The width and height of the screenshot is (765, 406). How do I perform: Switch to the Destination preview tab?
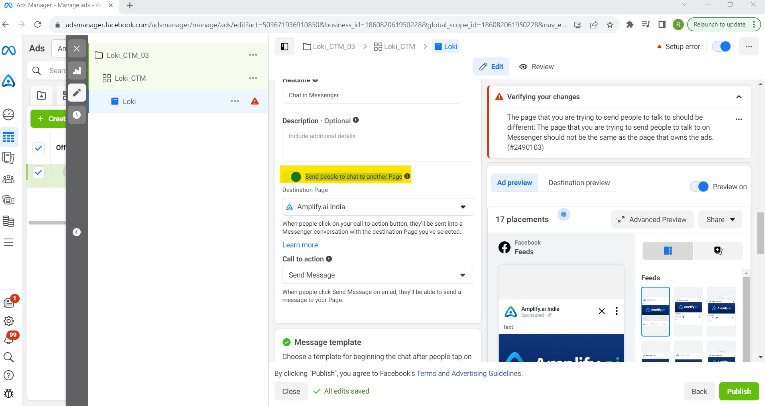(579, 183)
